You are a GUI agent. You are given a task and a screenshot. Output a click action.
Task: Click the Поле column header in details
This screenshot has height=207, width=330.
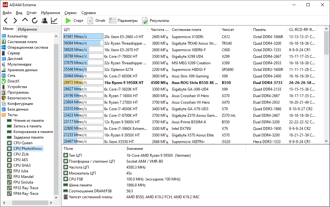pyautogui.click(x=93, y=149)
